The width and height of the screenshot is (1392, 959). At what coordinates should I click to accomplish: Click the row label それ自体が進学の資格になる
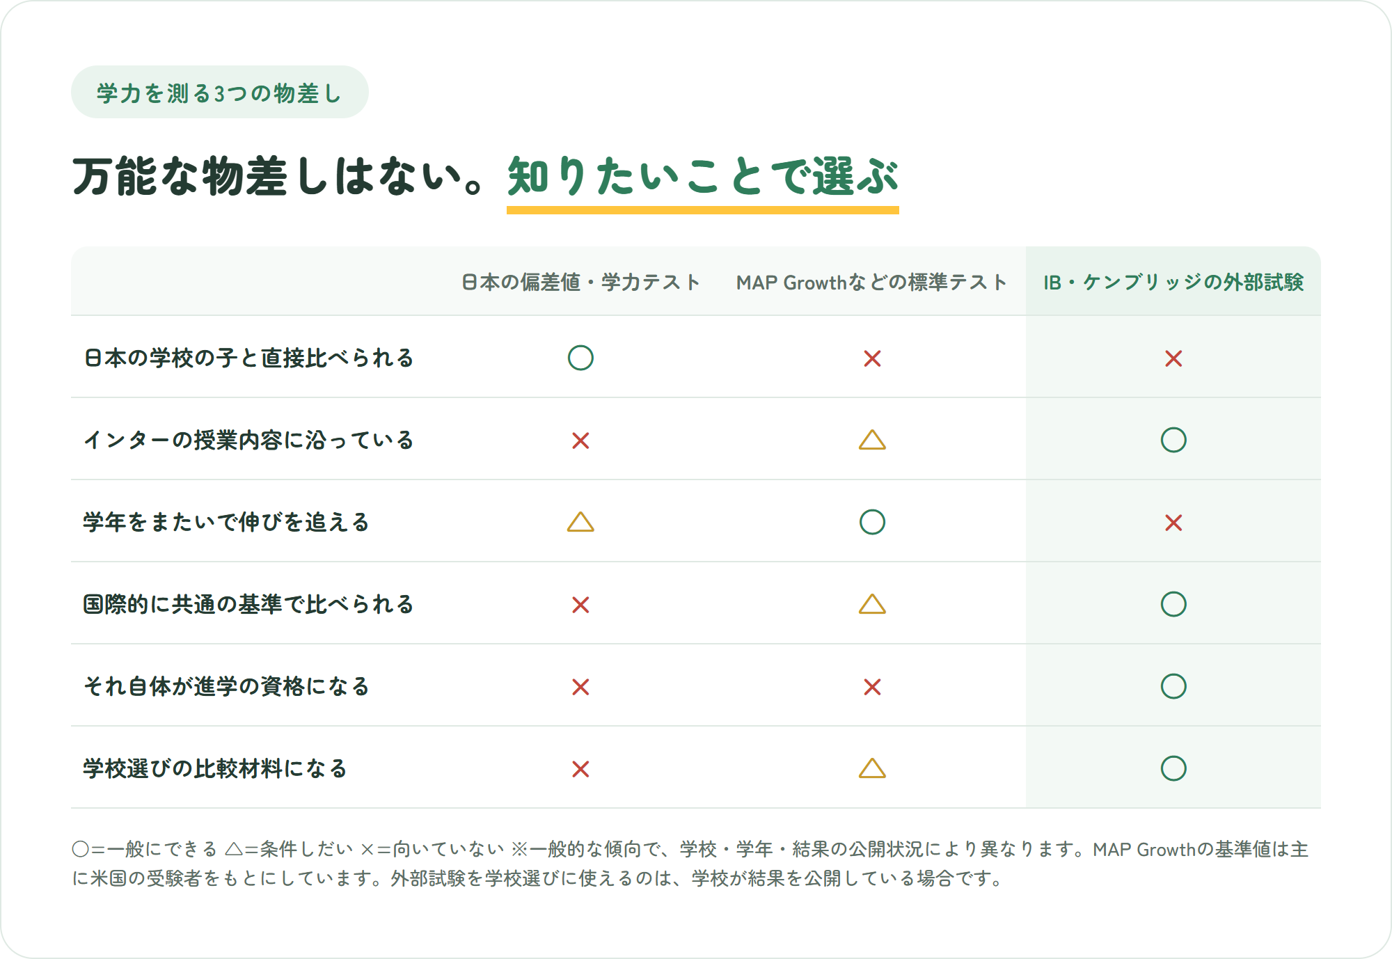226,686
